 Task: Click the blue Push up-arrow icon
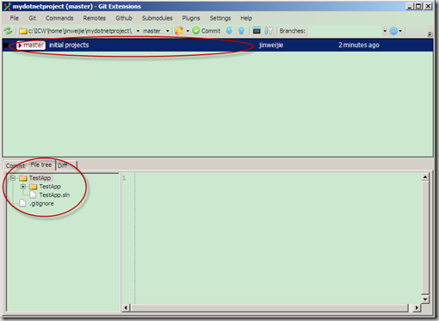tap(241, 31)
